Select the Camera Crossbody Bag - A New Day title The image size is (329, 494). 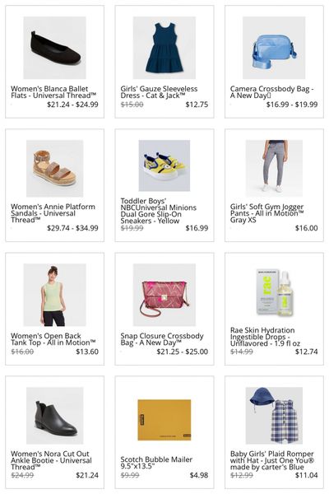[272, 92]
